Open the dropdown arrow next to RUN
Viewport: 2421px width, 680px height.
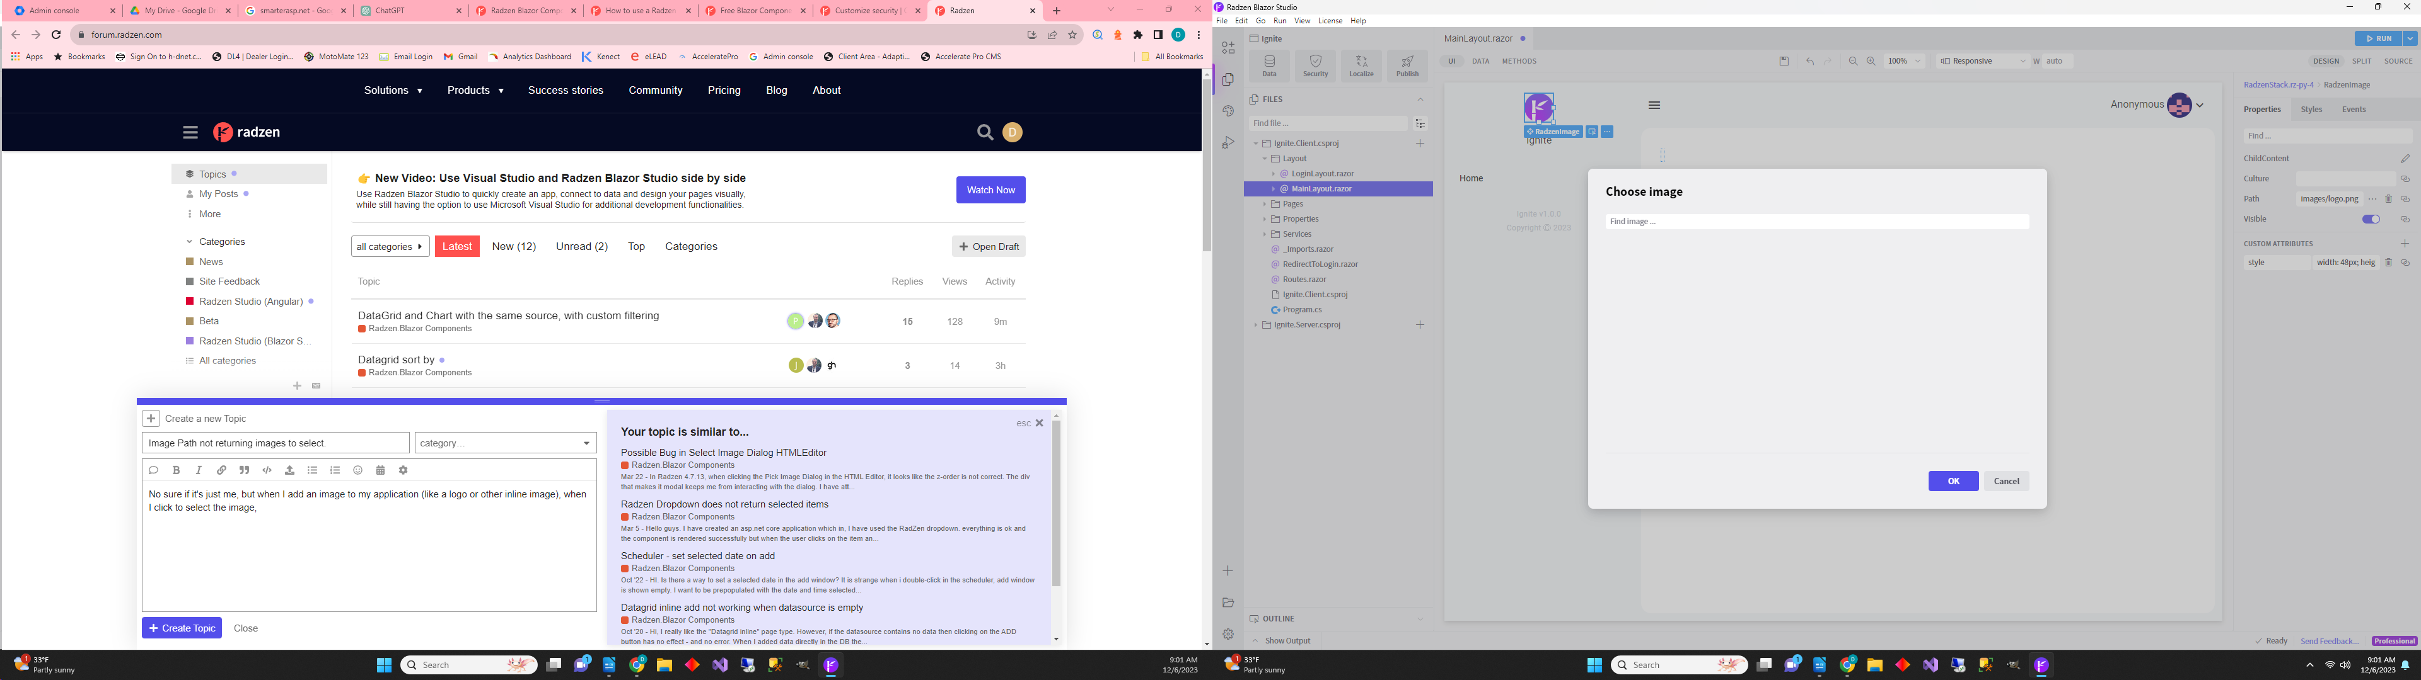[2410, 38]
